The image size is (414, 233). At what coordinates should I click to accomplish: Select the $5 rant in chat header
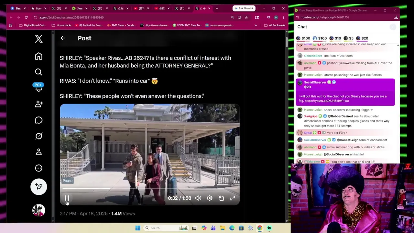click(349, 38)
